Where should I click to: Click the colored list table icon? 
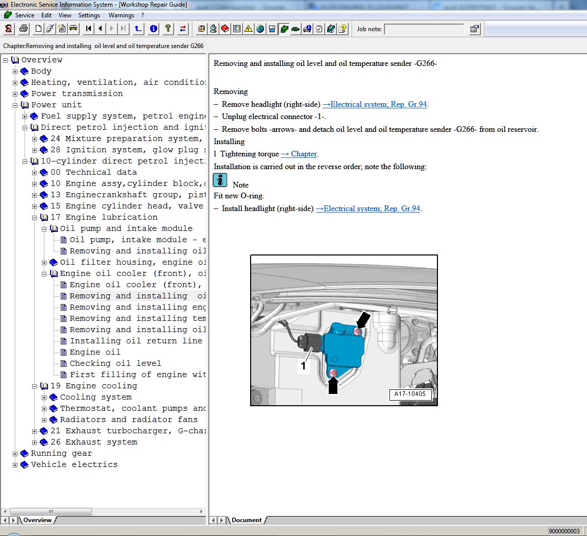coord(237,29)
